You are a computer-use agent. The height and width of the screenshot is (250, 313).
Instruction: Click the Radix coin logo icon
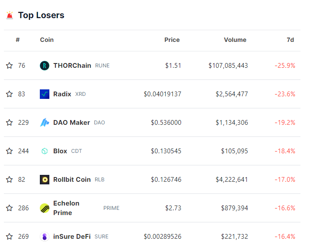pyautogui.click(x=45, y=94)
